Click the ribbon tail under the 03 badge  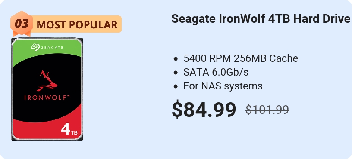pos(22,34)
